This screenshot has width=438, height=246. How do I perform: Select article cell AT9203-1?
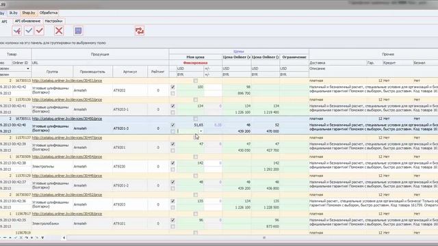pyautogui.click(x=130, y=109)
